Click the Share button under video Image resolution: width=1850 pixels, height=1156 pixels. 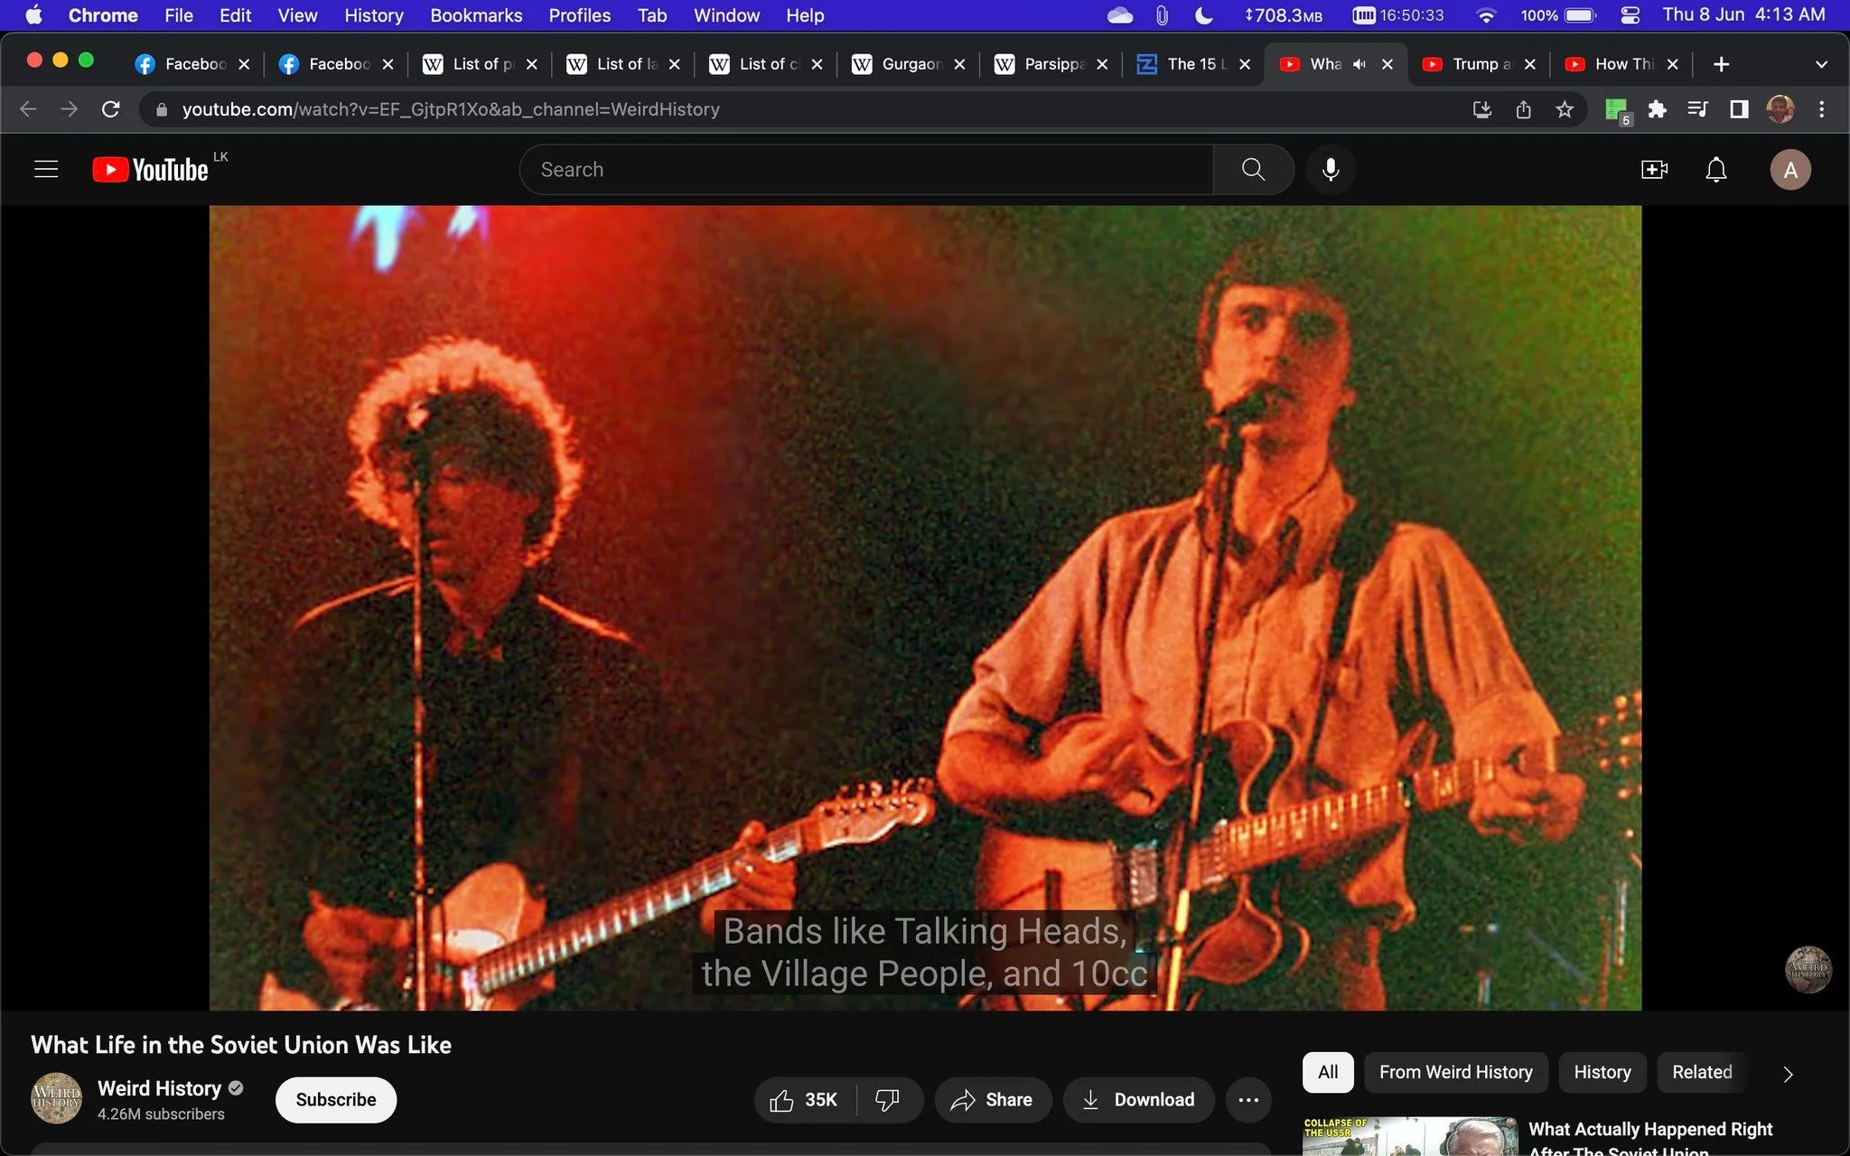[993, 1100]
